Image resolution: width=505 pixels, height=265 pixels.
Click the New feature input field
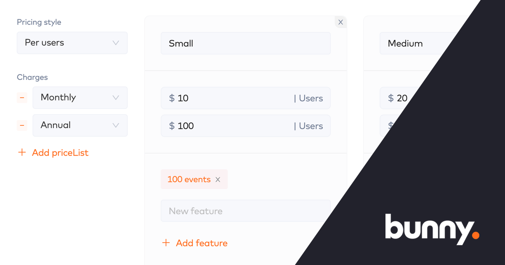[x=245, y=211]
